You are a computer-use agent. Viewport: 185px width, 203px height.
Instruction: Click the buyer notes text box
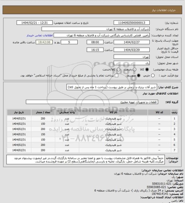click(x=86, y=160)
